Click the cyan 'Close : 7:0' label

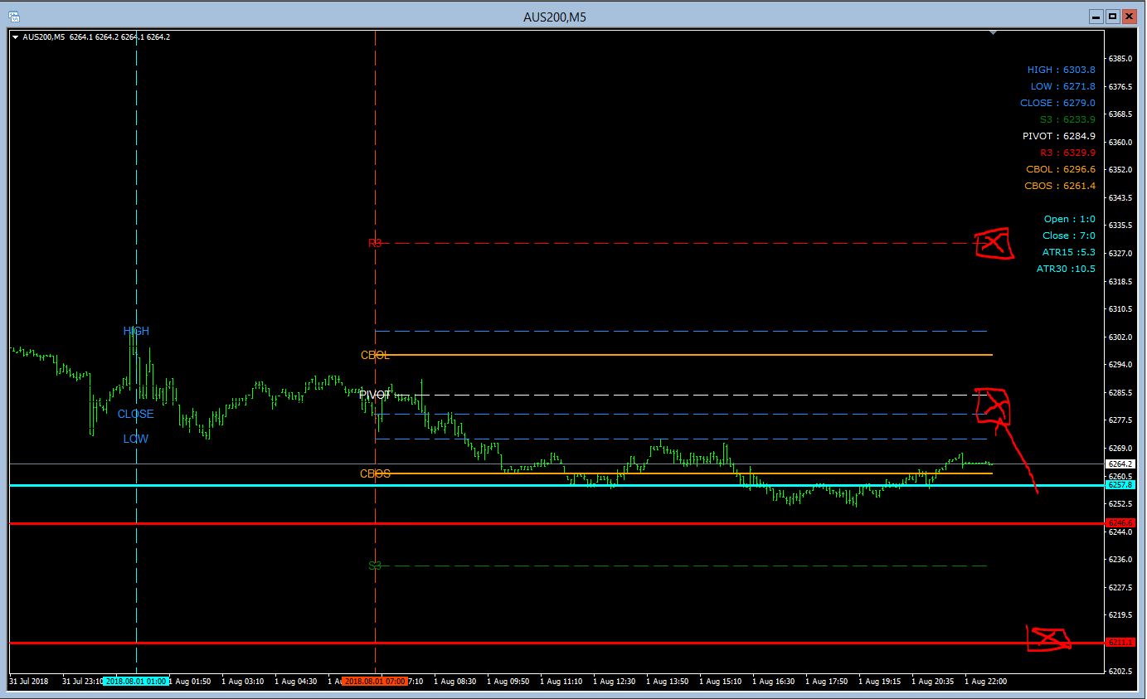pyautogui.click(x=1069, y=235)
